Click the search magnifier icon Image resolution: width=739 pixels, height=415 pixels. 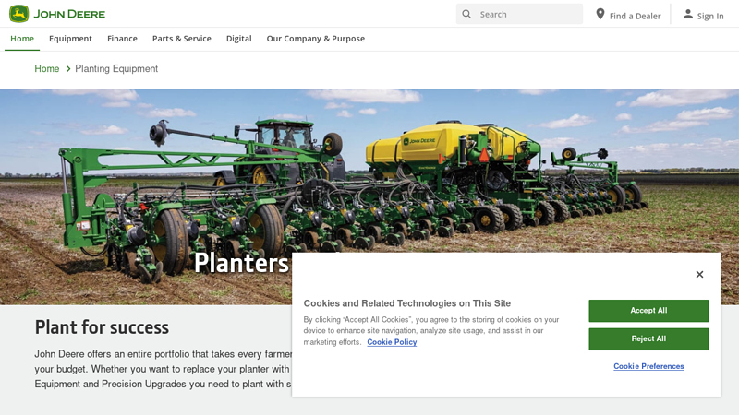pos(466,14)
